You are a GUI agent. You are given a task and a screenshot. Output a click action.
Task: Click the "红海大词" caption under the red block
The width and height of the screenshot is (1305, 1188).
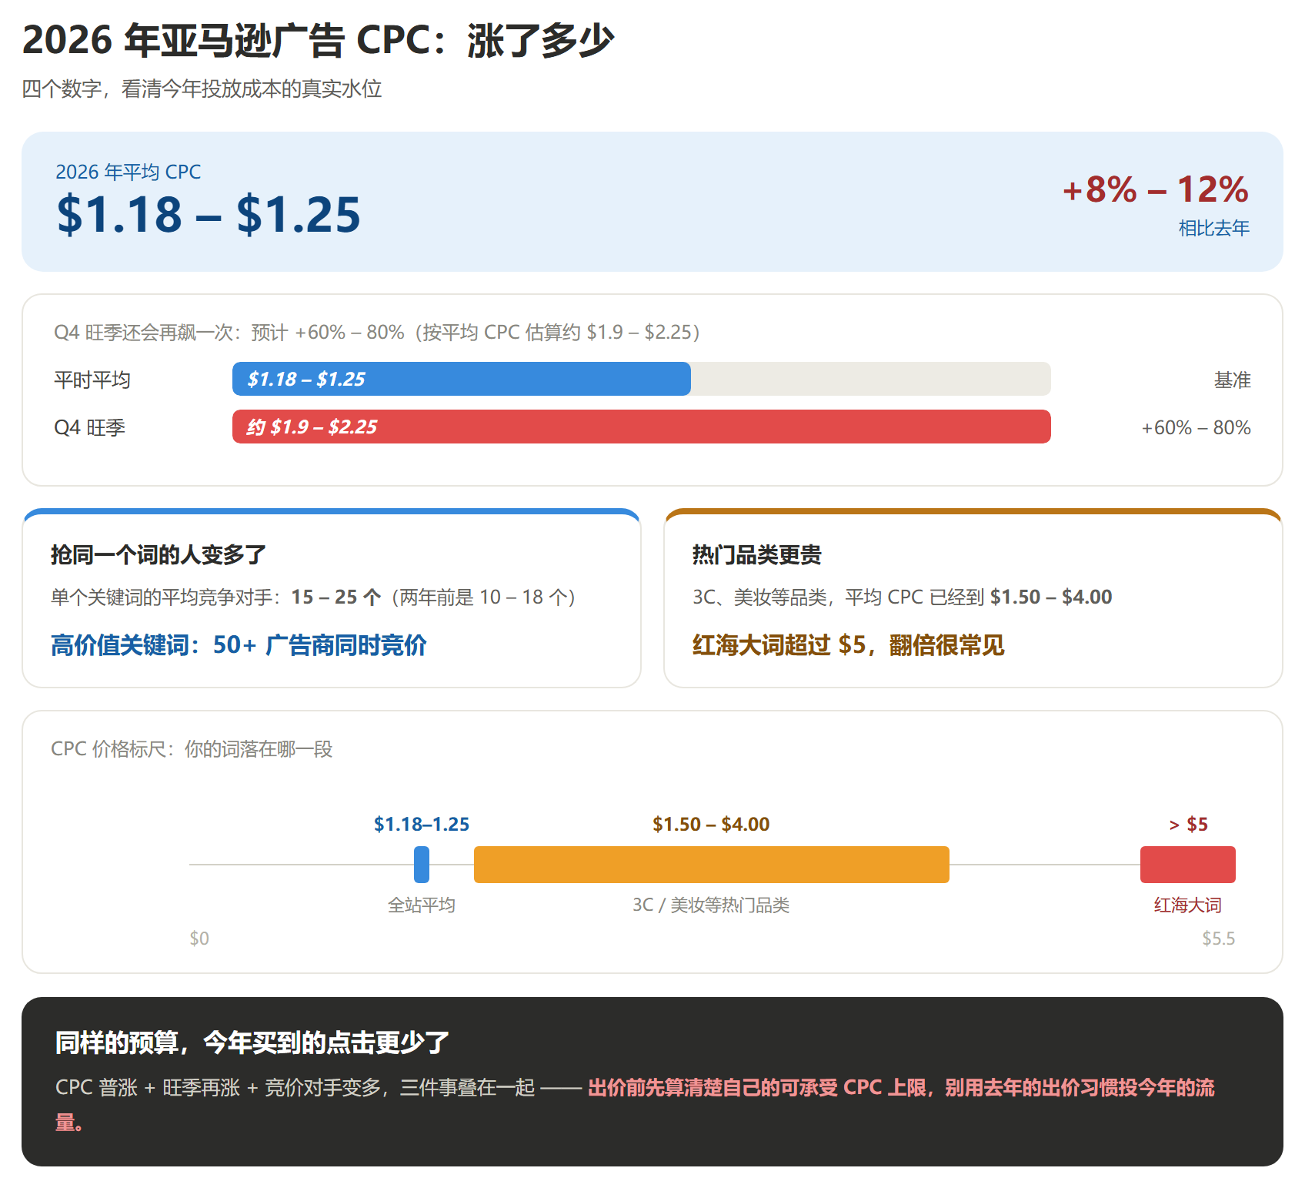(1188, 905)
